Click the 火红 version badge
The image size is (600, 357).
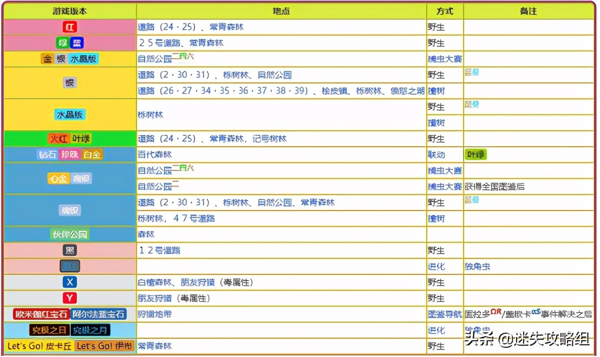(x=60, y=138)
